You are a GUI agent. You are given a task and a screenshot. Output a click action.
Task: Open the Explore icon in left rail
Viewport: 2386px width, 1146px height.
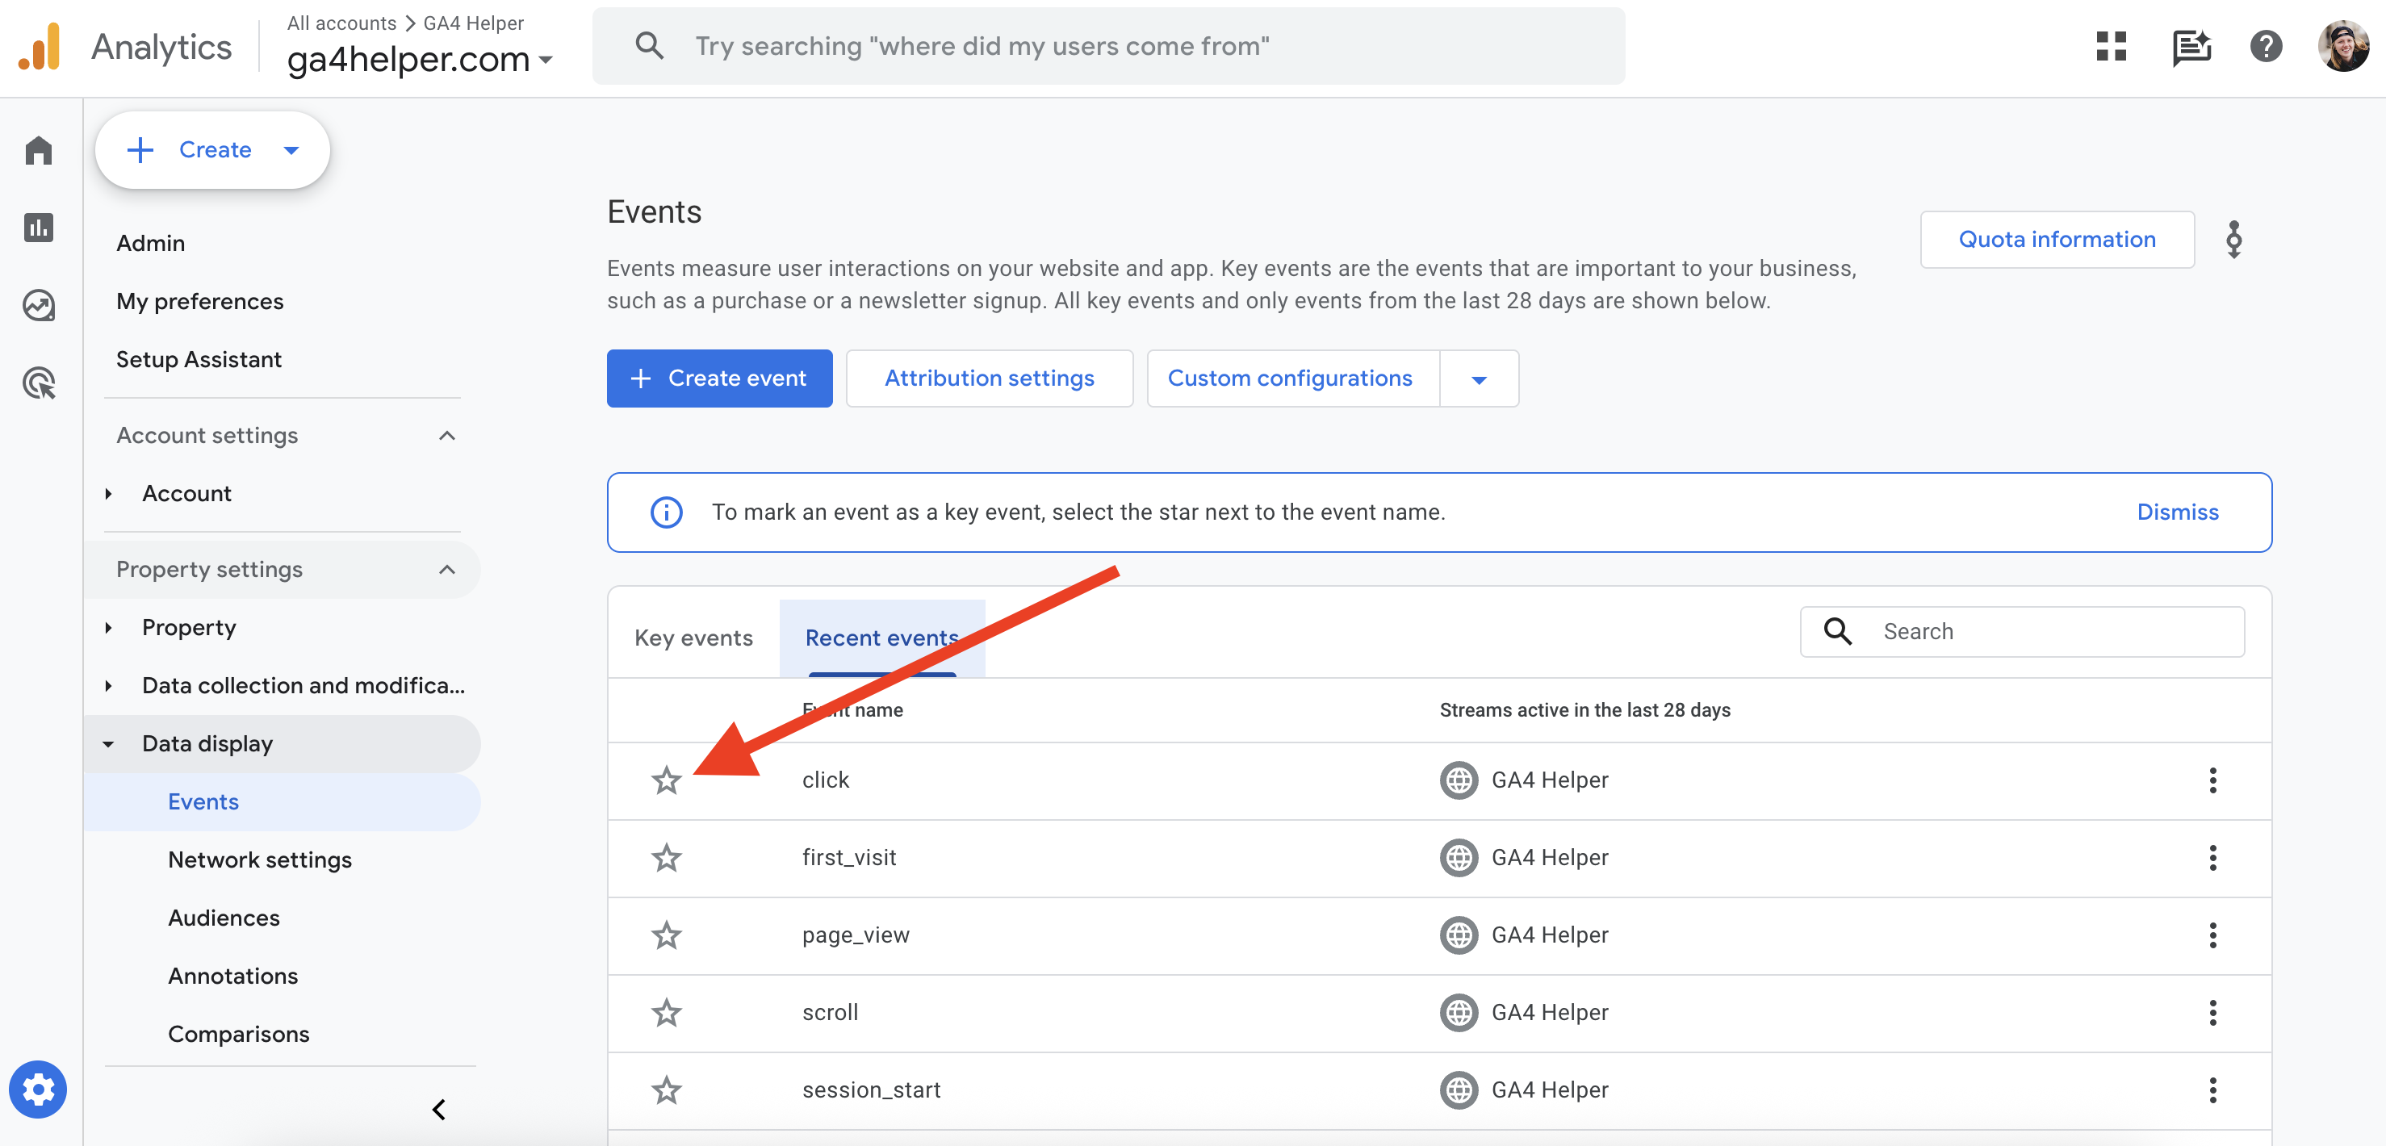point(39,305)
